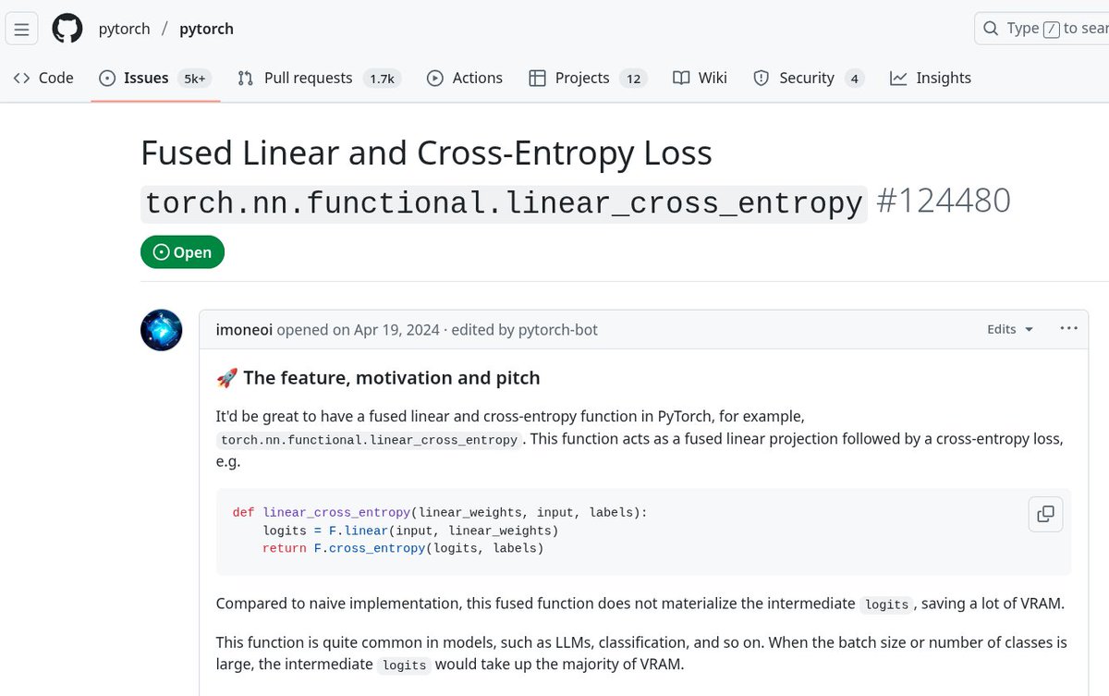The height and width of the screenshot is (696, 1109).
Task: Click the Pull requests merge icon
Action: pos(245,78)
